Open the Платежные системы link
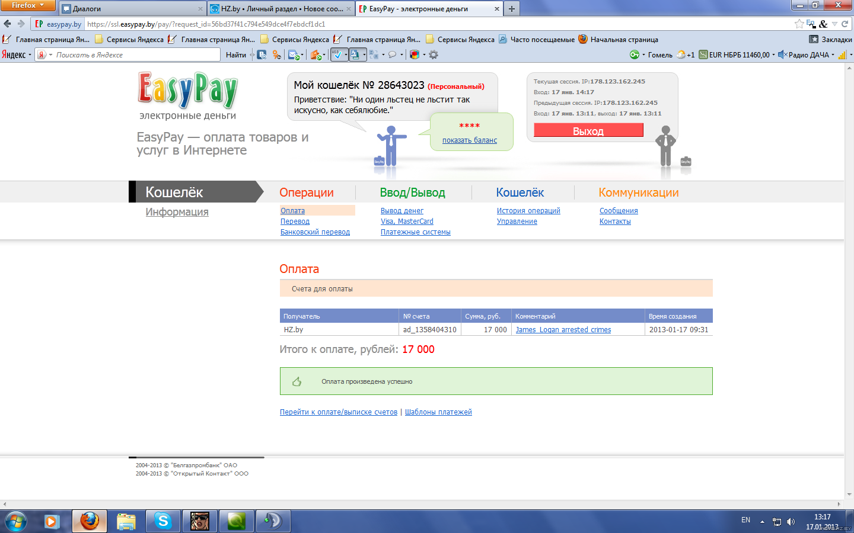 pyautogui.click(x=416, y=232)
